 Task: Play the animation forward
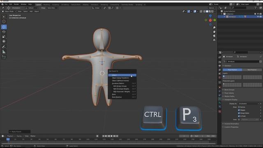pyautogui.click(x=111, y=136)
